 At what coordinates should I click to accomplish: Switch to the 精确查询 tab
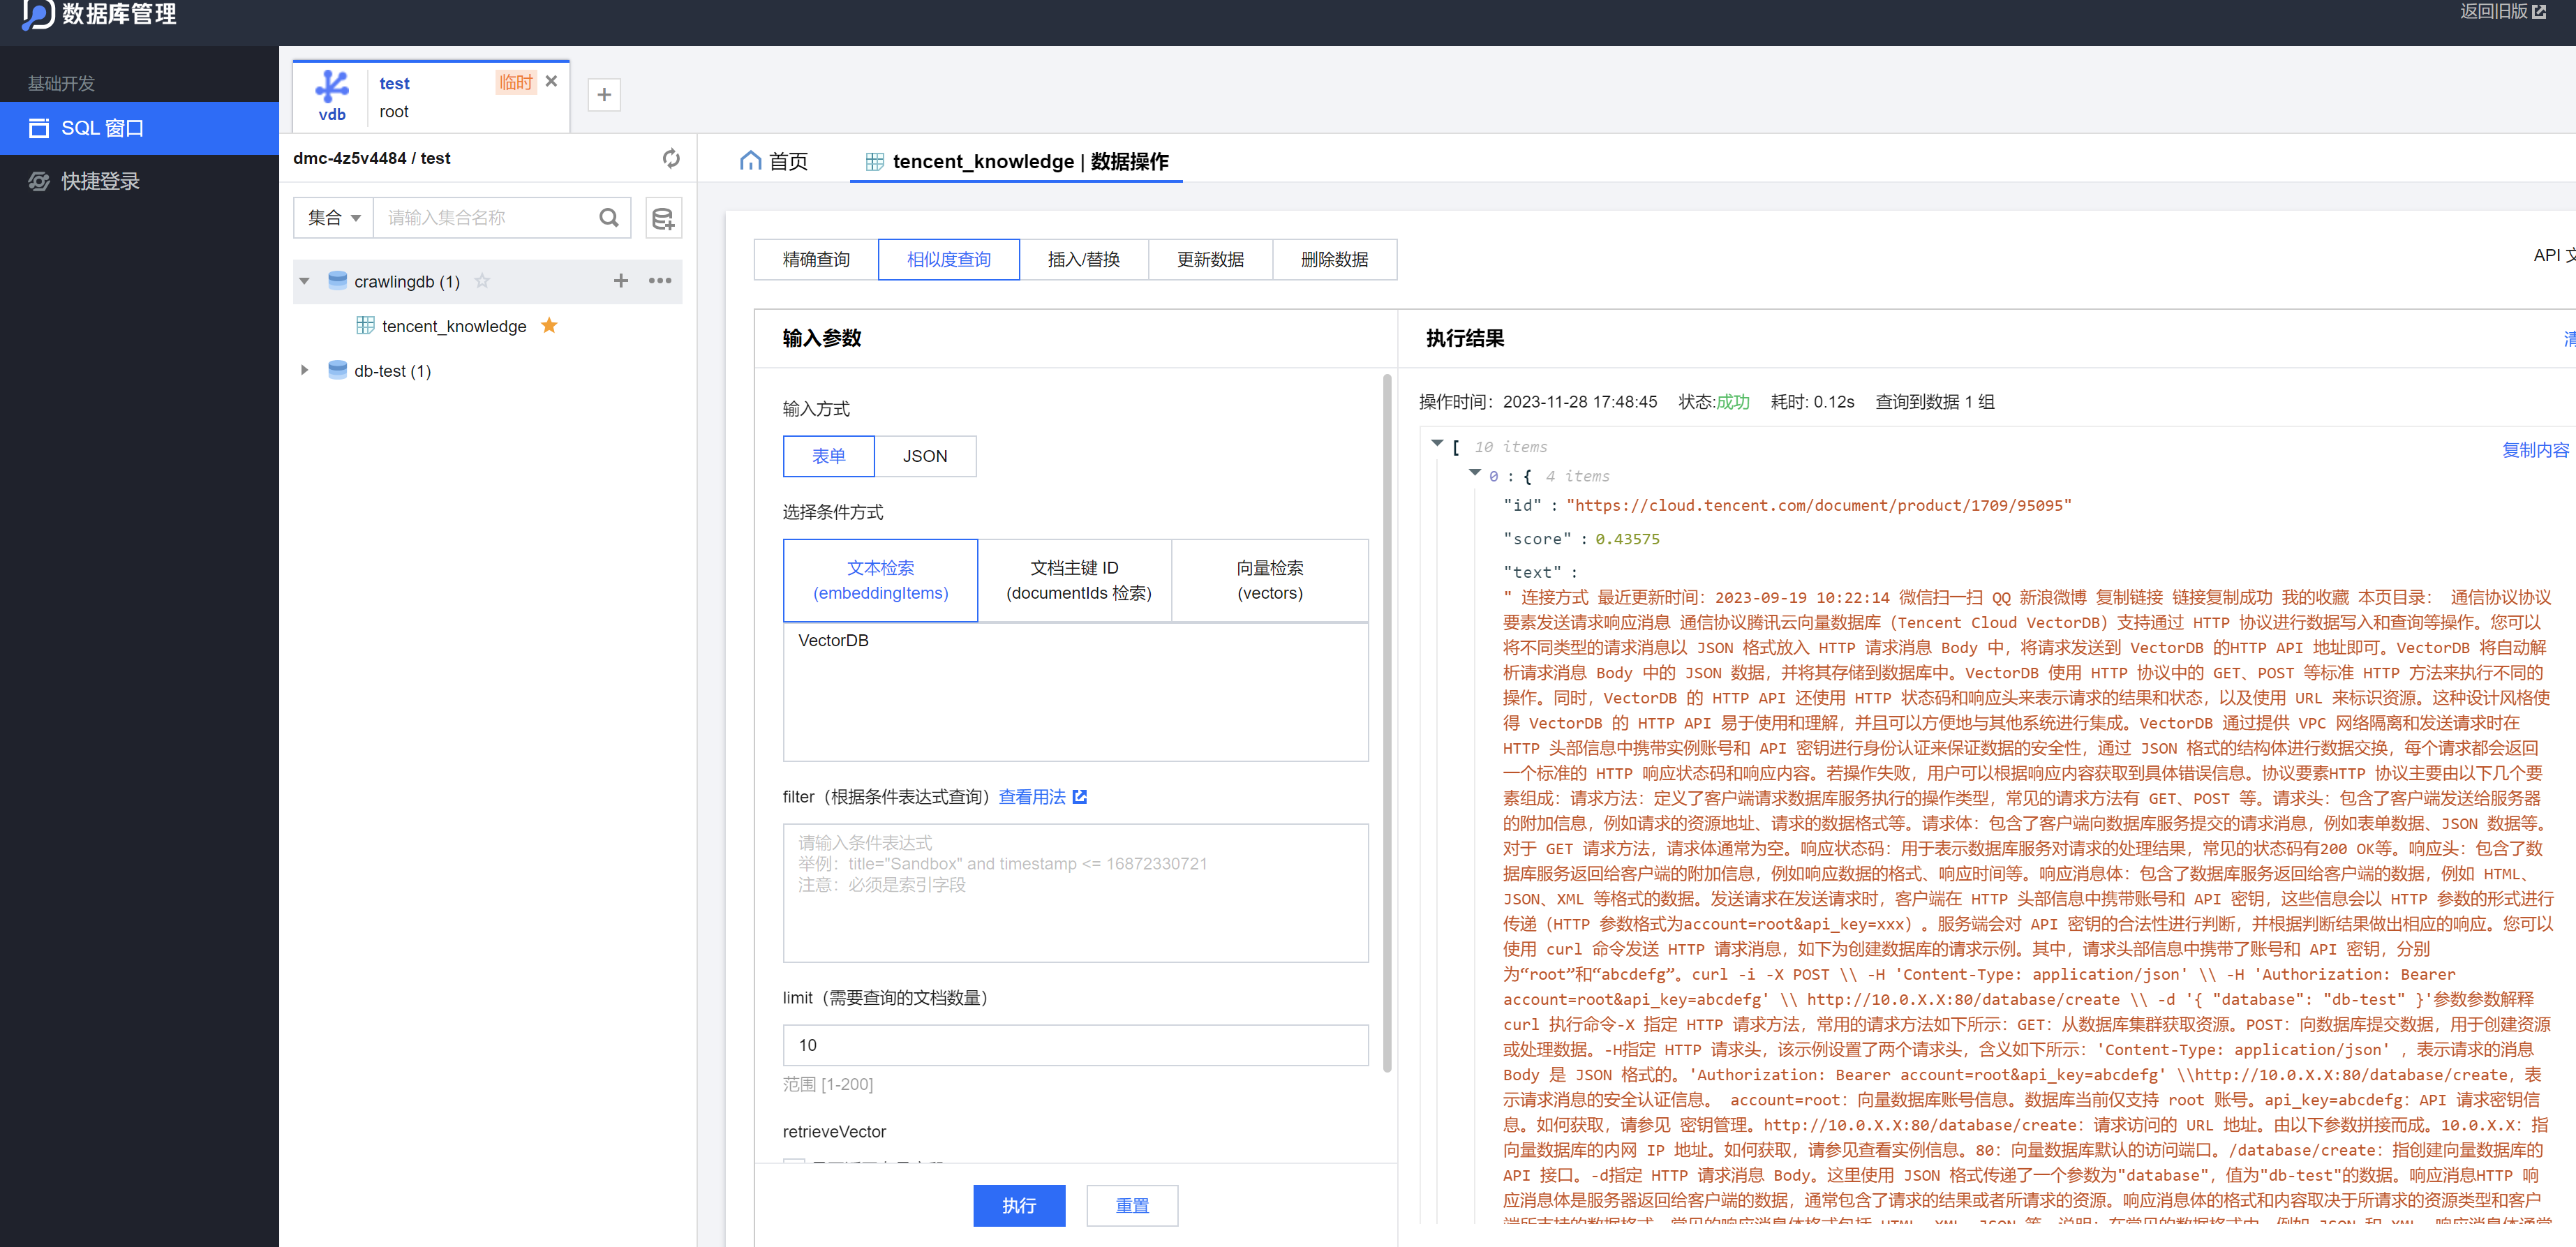tap(816, 259)
